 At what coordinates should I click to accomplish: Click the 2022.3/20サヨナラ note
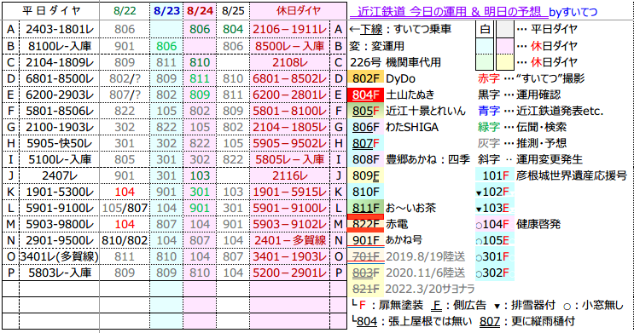[x=430, y=289]
